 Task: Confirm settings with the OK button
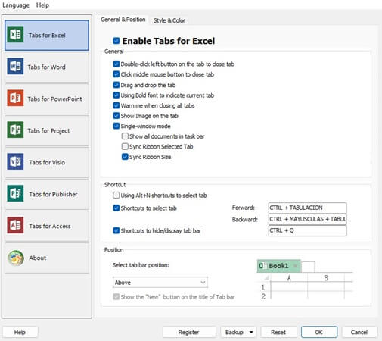pyautogui.click(x=319, y=332)
